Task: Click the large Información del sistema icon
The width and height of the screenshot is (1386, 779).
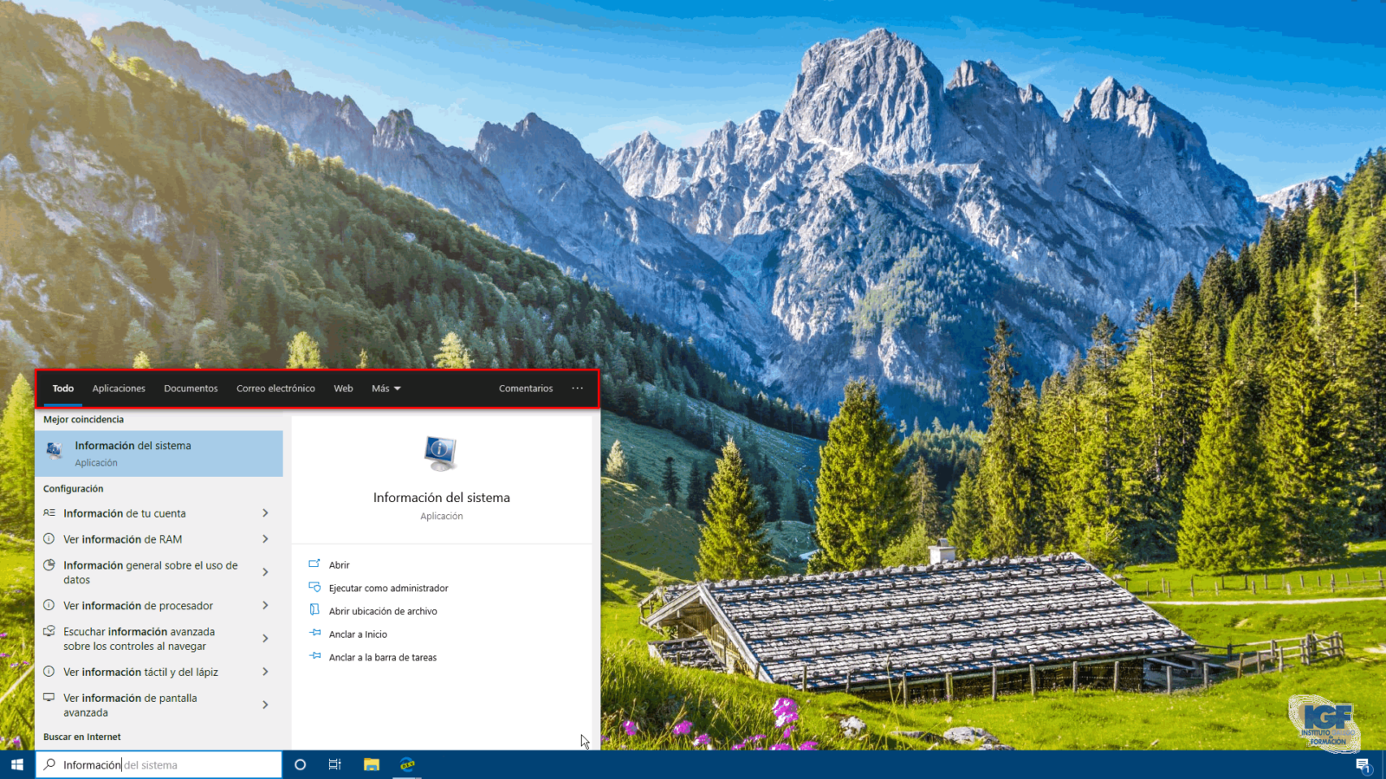Action: (x=441, y=453)
